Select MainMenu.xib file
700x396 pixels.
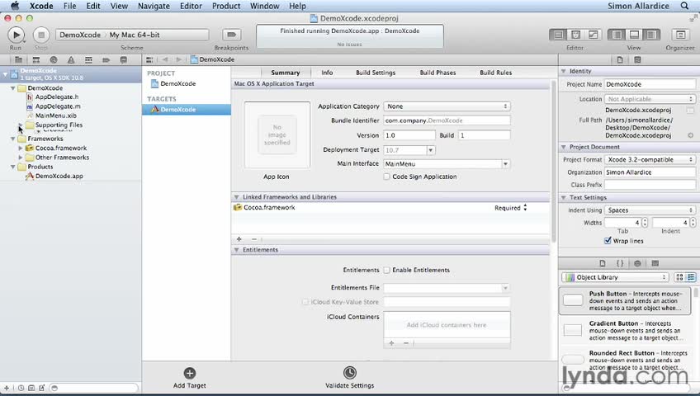click(55, 116)
